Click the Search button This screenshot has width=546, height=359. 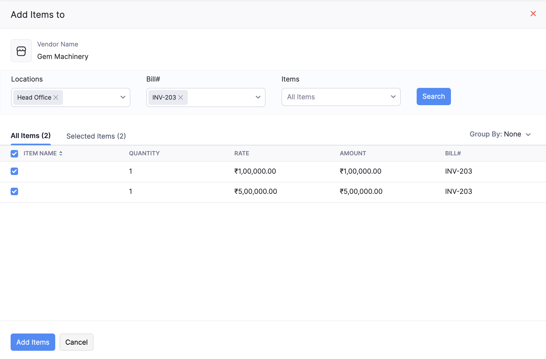tap(434, 96)
